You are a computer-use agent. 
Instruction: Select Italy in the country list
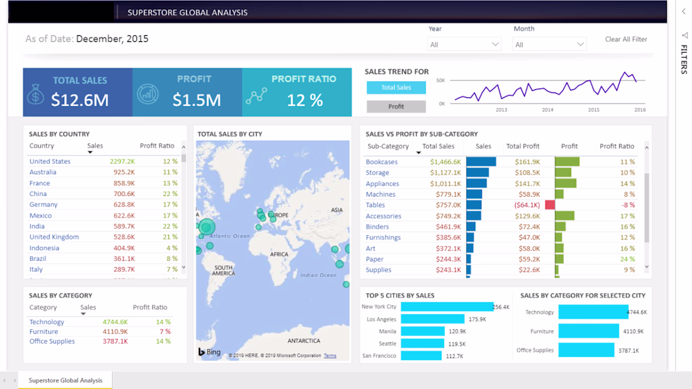[104, 269]
